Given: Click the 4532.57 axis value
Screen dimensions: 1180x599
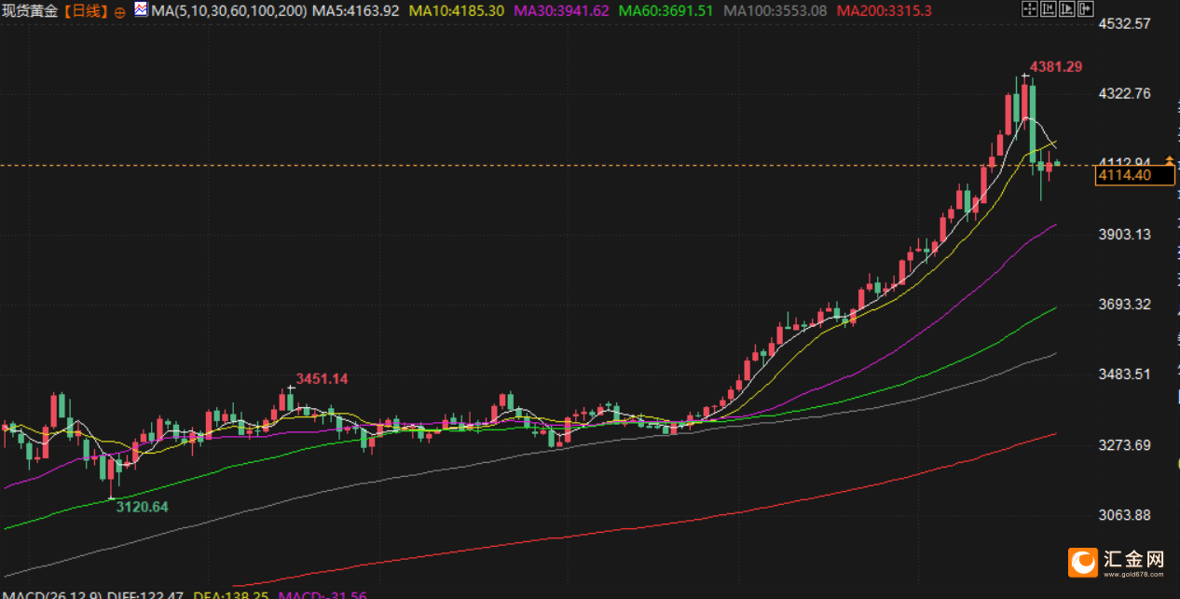Looking at the screenshot, I should [1125, 23].
